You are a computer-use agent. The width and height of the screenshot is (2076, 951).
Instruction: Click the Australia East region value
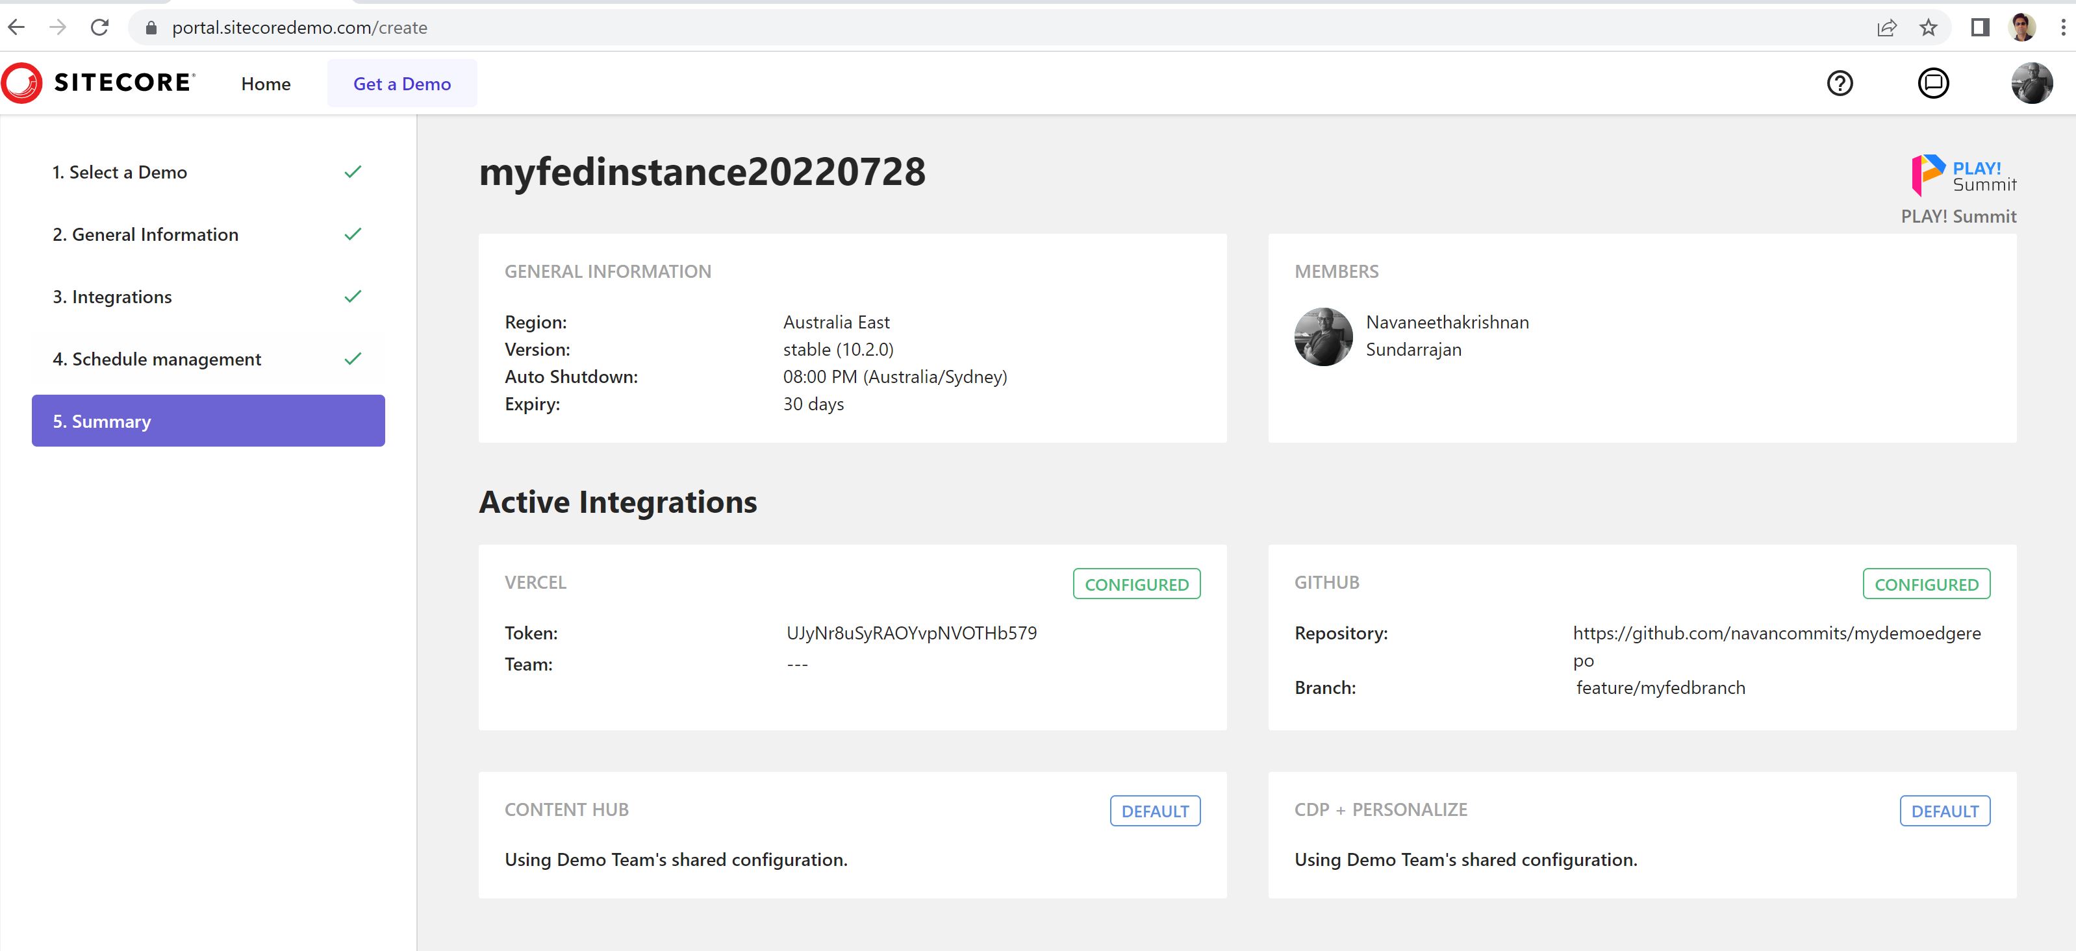pyautogui.click(x=836, y=322)
